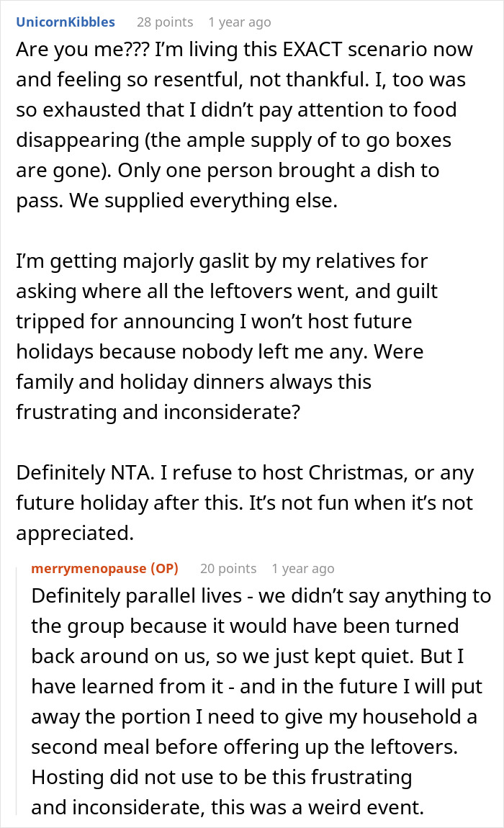The height and width of the screenshot is (828, 504).
Task: Click the paragraph starting "Definitely NTA"
Action: 245,501
